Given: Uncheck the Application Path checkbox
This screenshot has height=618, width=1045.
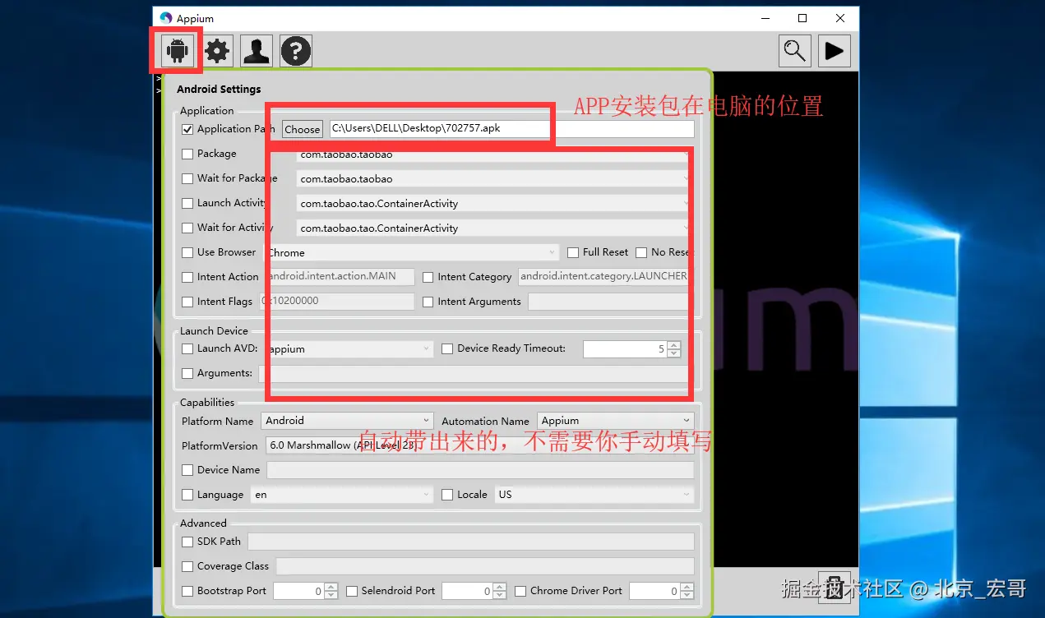Looking at the screenshot, I should 187,129.
